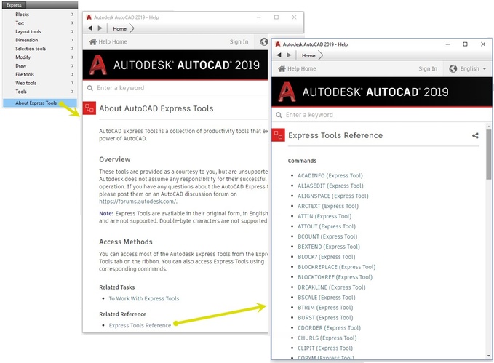Click the Help Home house icon in front window

[x=282, y=68]
